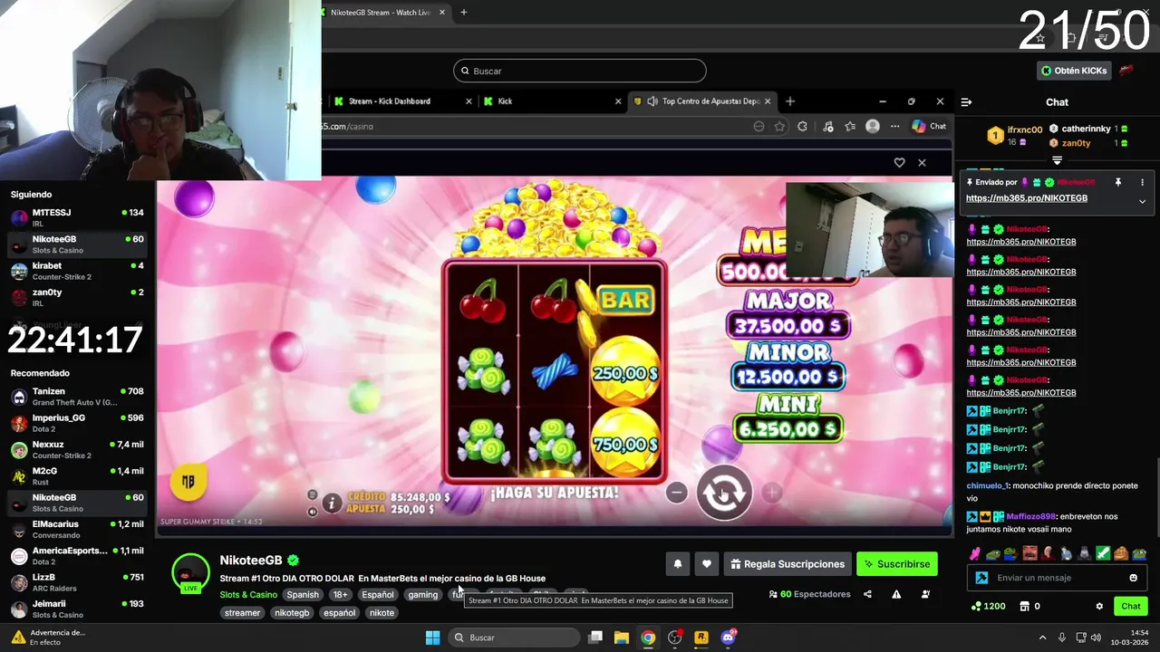
Task: Click the report warning triangle icon
Action: [896, 594]
